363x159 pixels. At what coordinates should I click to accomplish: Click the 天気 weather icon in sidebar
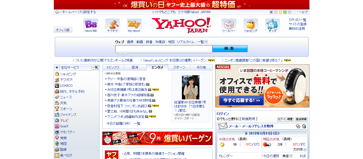[x=57, y=103]
